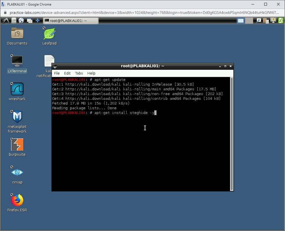Expand the Tabs menu in the terminal
Viewport: 285px width, 231px height.
click(x=79, y=73)
